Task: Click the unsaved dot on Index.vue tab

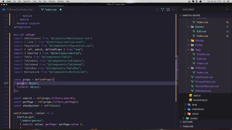Action: [61, 10]
